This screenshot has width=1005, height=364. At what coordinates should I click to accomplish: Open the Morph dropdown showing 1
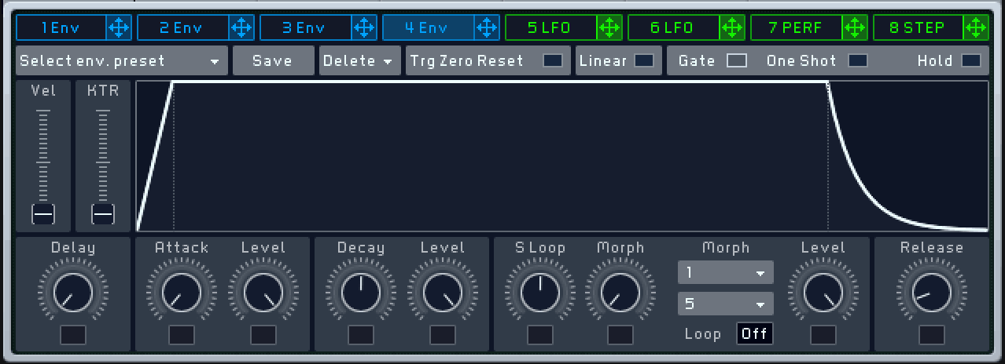tap(726, 272)
